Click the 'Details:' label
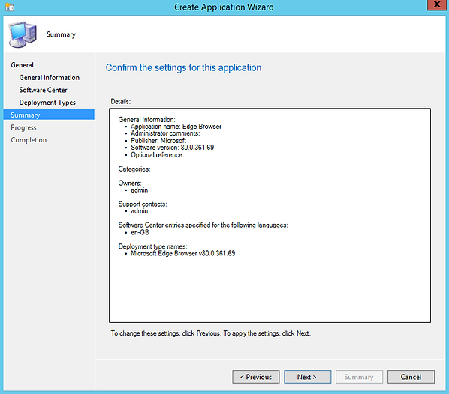Viewport: 449px width, 394px height. [x=121, y=101]
